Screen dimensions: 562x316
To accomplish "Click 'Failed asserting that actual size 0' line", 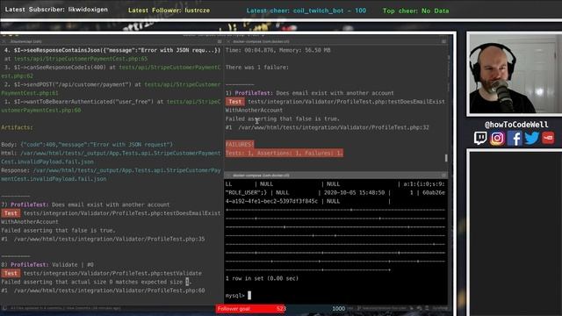I will 97,282.
